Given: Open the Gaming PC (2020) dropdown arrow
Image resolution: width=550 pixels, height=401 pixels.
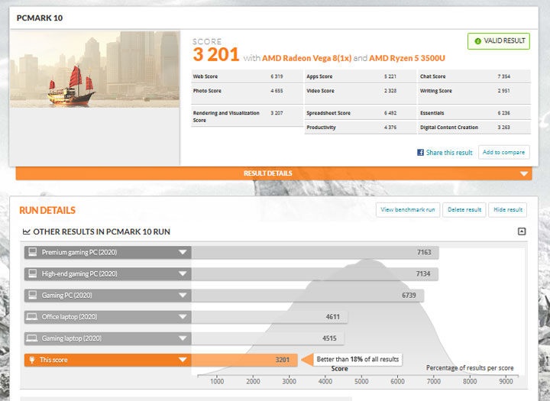Looking at the screenshot, I should (x=183, y=295).
